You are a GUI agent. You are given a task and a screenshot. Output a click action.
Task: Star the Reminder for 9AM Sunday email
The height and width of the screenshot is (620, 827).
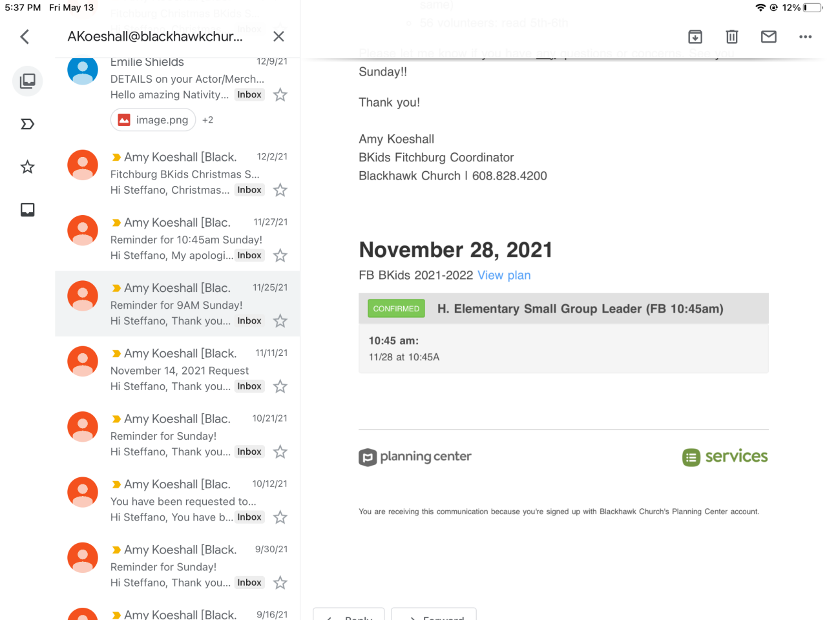point(280,321)
